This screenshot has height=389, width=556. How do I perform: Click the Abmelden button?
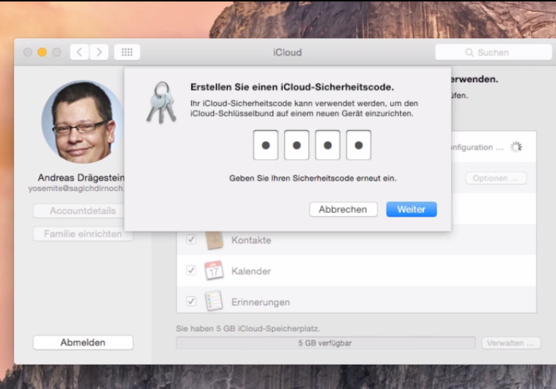pos(83,342)
